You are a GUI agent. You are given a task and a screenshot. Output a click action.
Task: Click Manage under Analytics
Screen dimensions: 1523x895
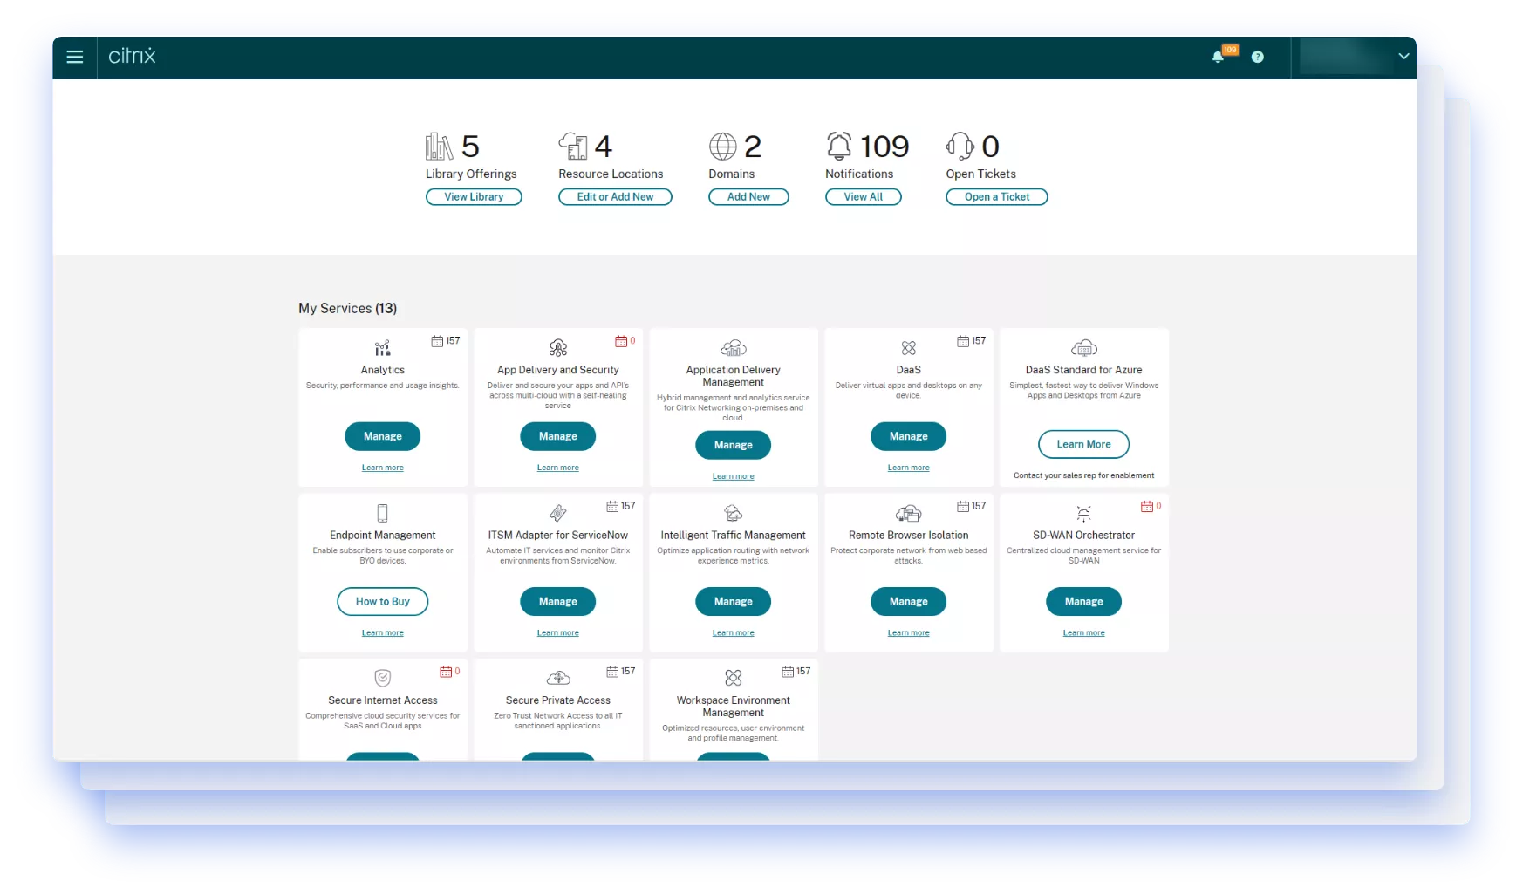(x=383, y=436)
